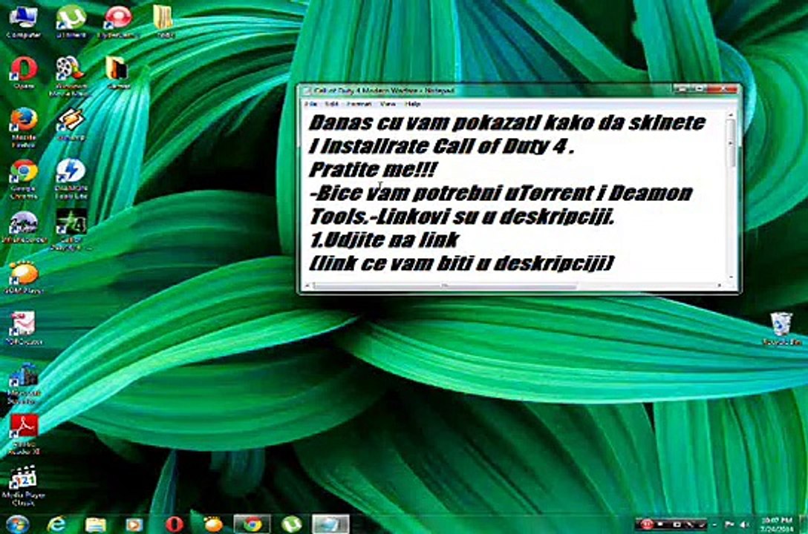Open the Help menu in Notepad
The height and width of the screenshot is (534, 808).
413,104
